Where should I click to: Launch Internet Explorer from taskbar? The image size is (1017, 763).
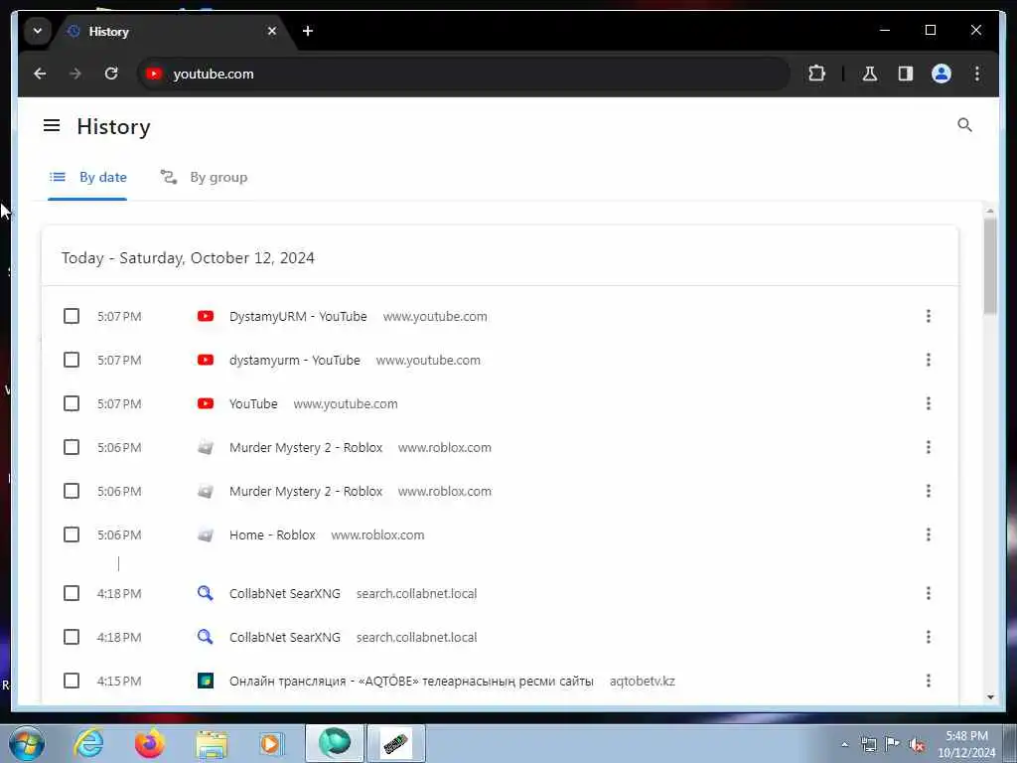coord(88,743)
